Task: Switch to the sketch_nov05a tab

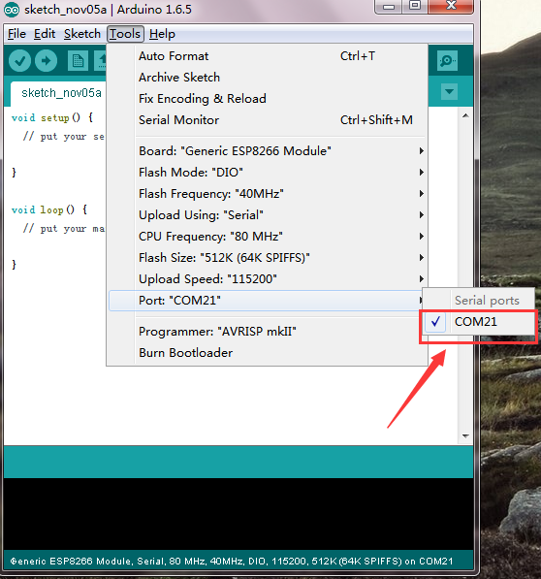Action: click(x=59, y=93)
